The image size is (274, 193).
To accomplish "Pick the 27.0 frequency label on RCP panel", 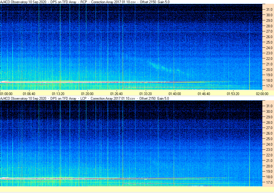I will 269,31.
